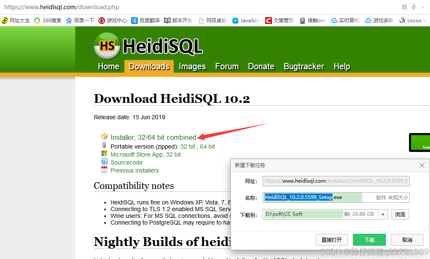
Task: Click the Download HeidiSQL 10.2 heading
Action: (x=171, y=99)
